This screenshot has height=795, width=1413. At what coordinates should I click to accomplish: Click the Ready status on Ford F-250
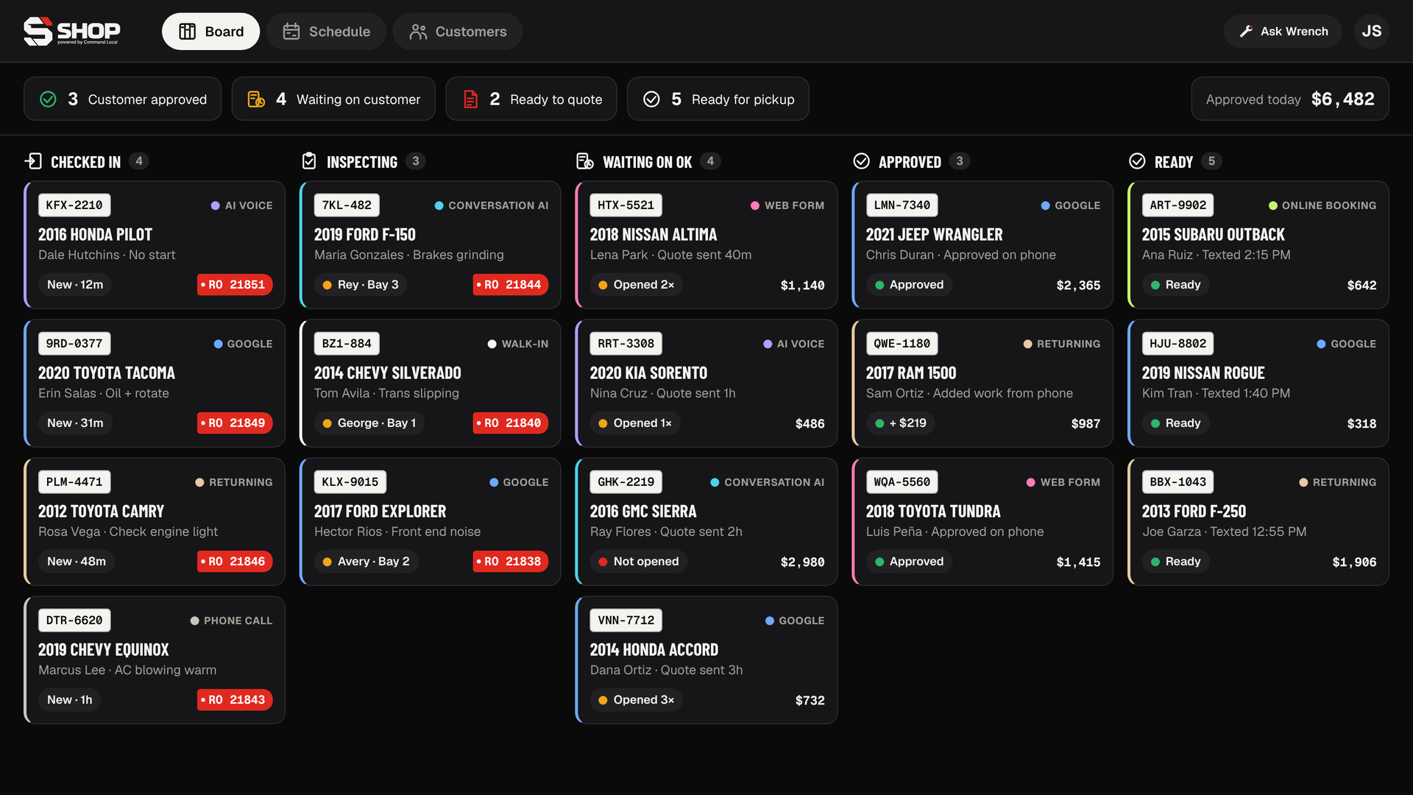pos(1175,562)
